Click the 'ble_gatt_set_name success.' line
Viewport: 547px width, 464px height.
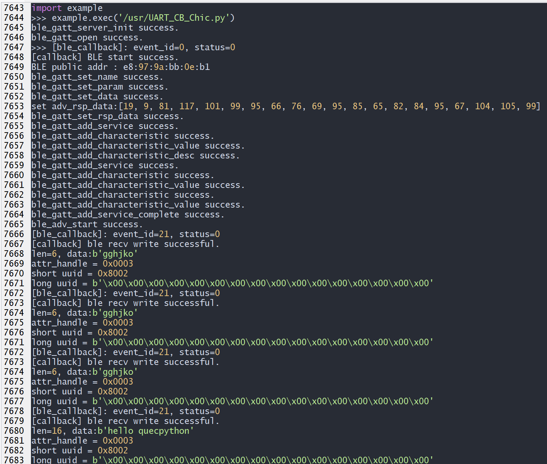pyautogui.click(x=97, y=77)
